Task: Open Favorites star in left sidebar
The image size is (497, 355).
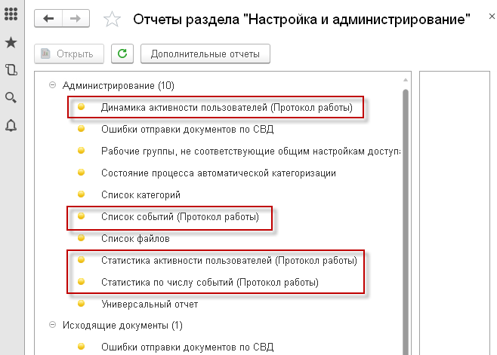Action: click(11, 43)
